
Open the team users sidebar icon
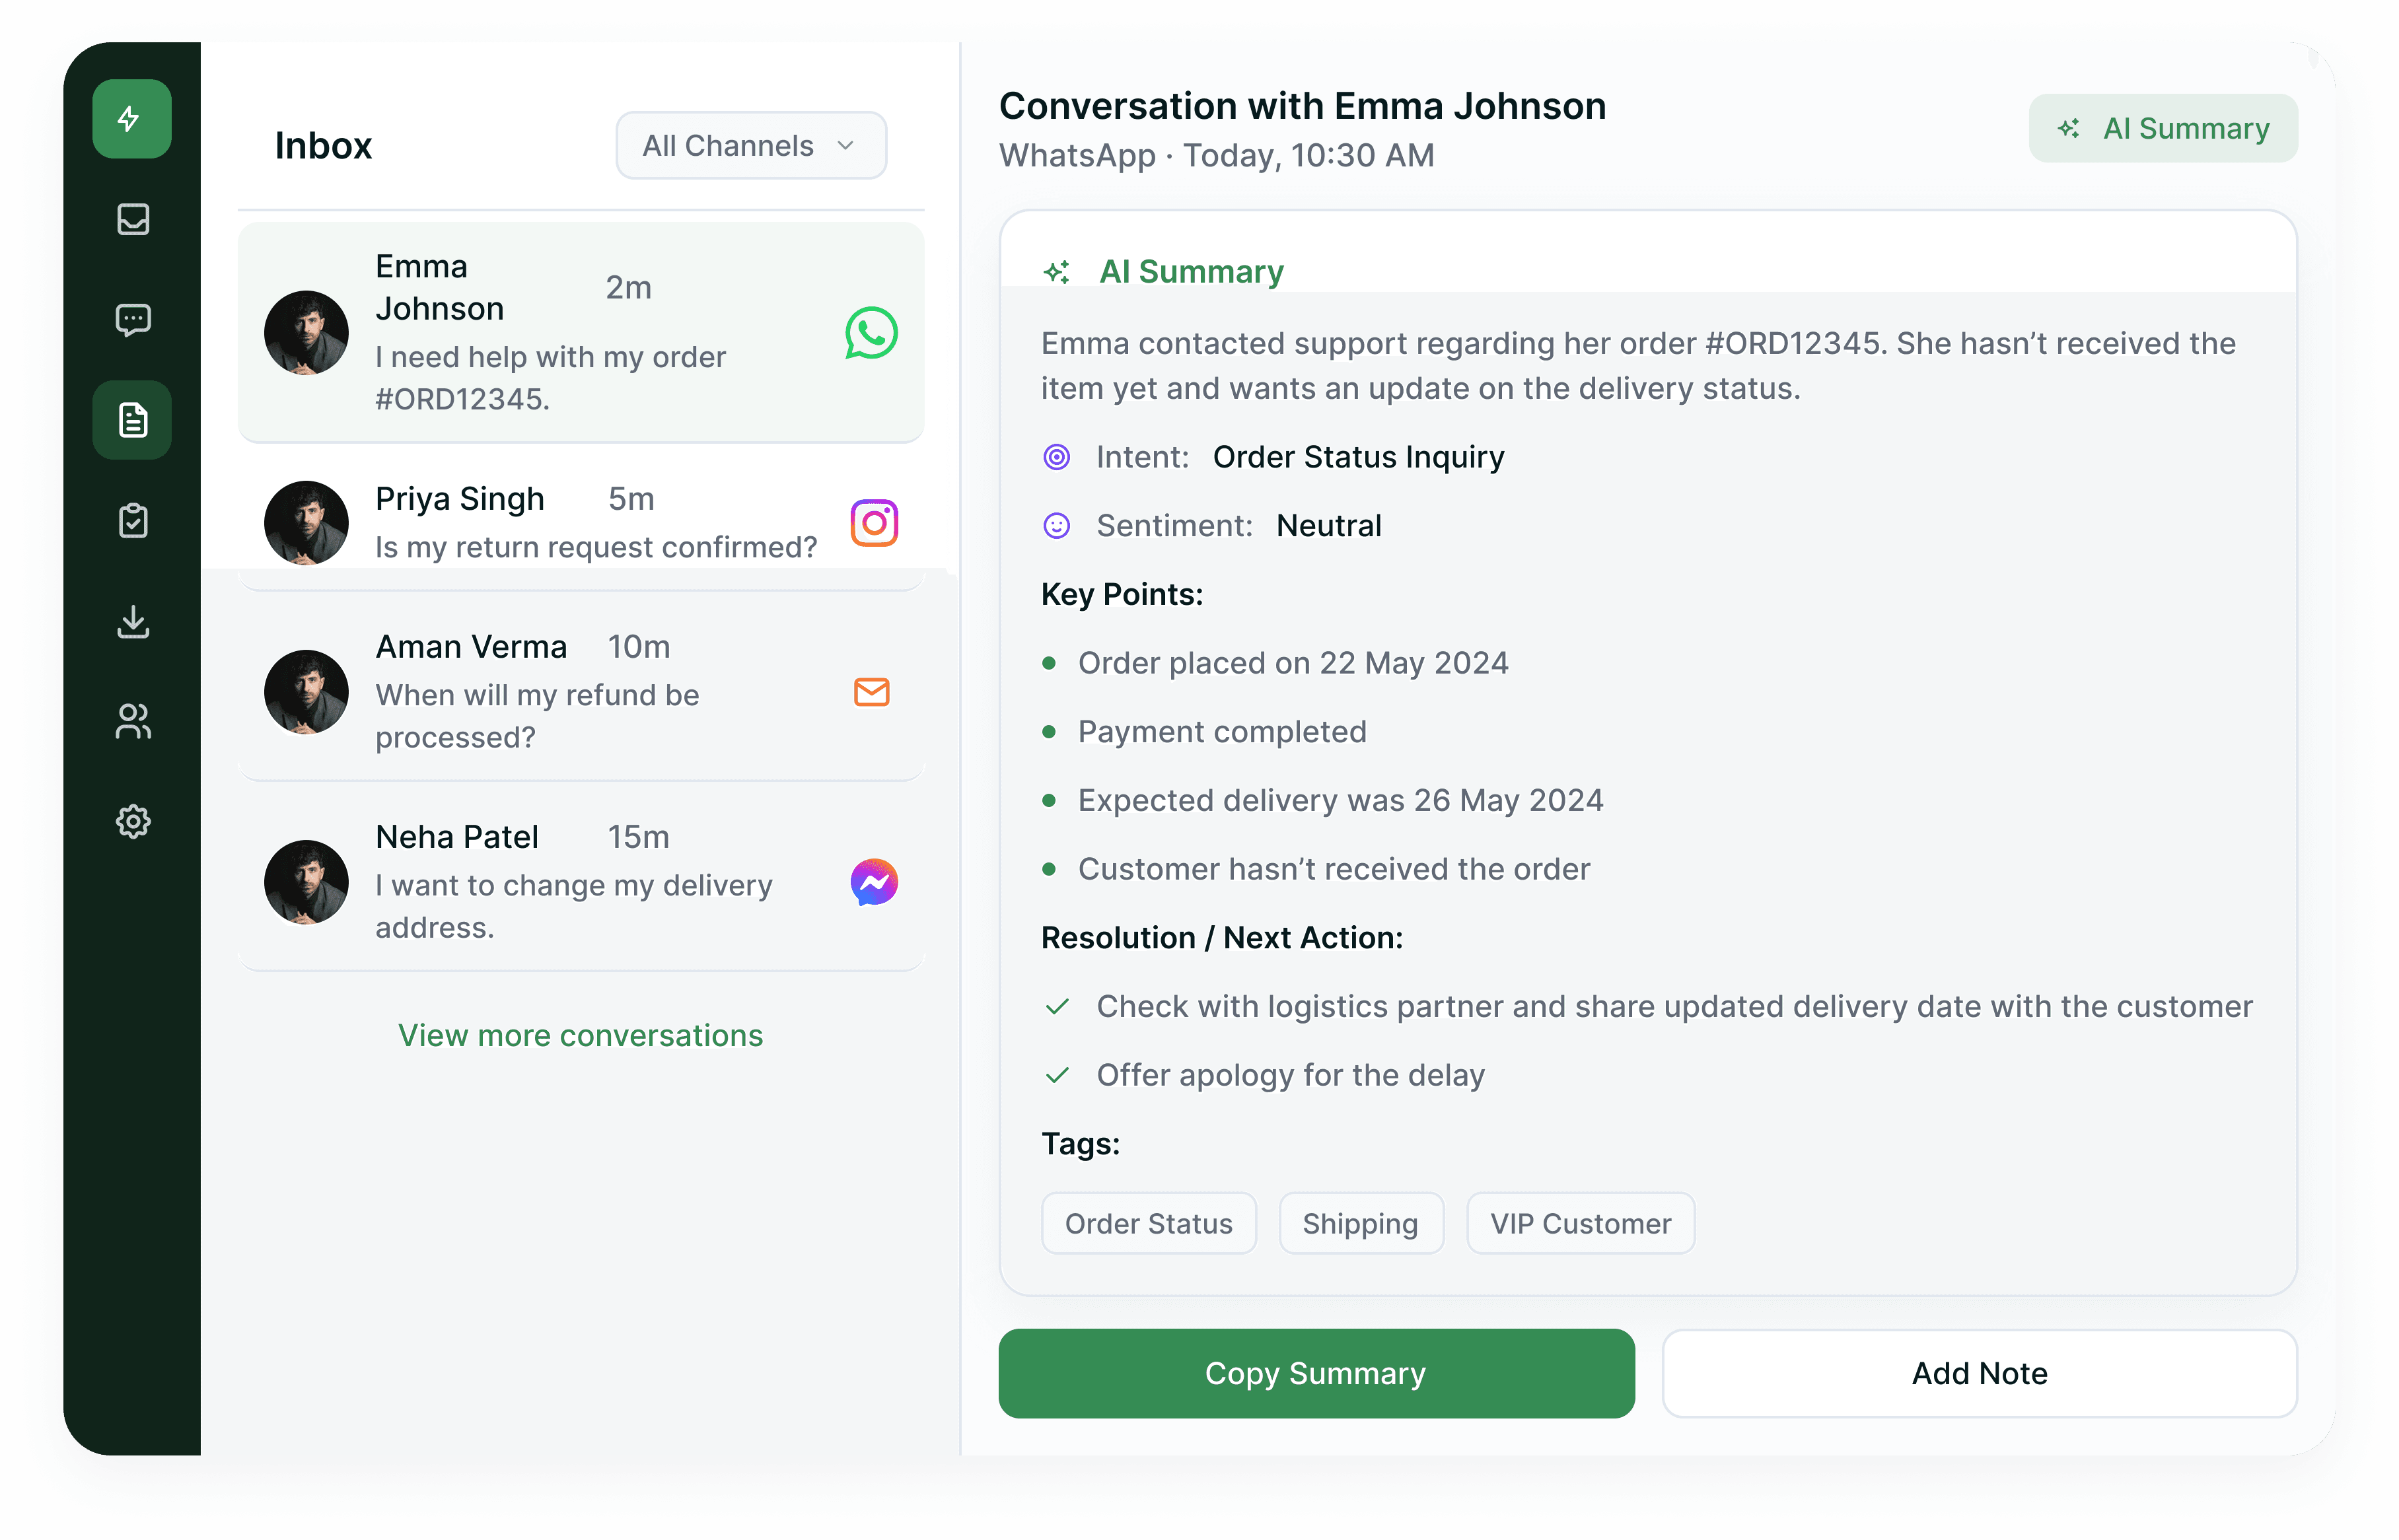(133, 721)
